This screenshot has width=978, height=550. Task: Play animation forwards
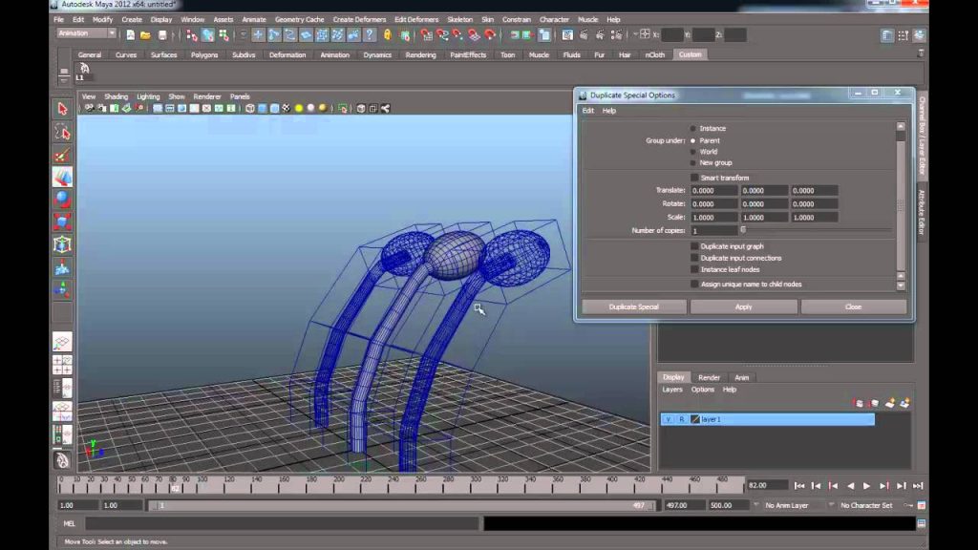click(x=867, y=486)
